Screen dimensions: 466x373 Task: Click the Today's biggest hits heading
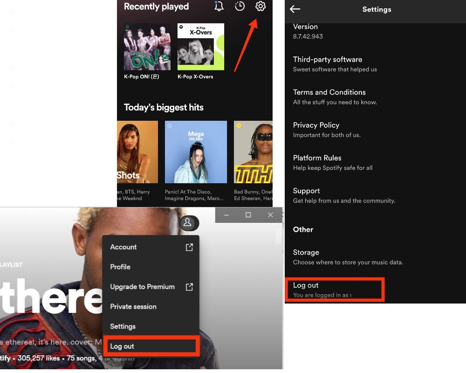(164, 107)
